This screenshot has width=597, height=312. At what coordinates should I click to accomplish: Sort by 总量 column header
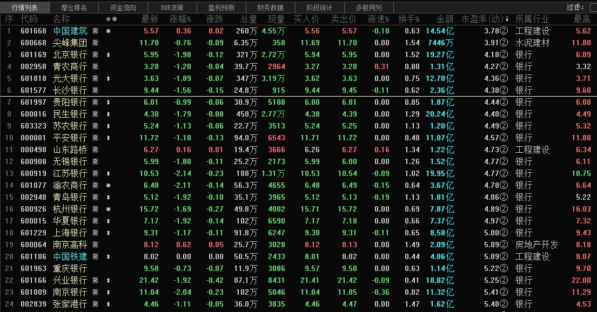point(249,19)
